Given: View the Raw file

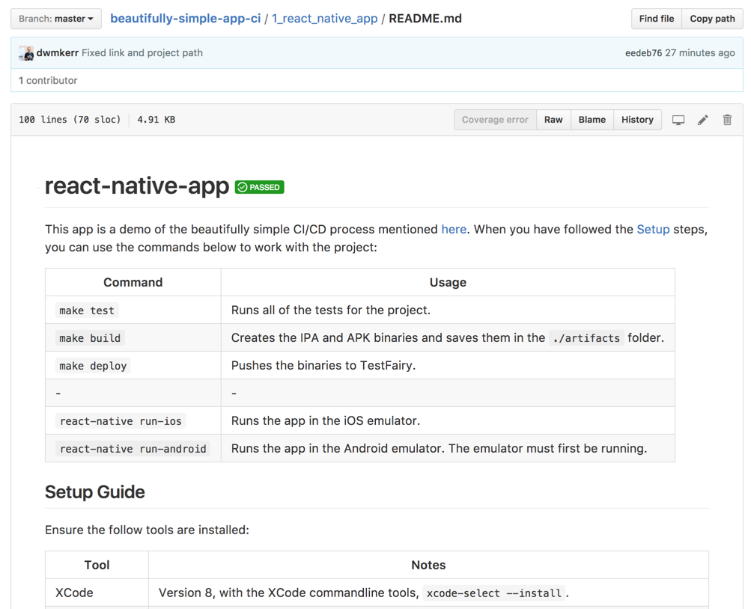Looking at the screenshot, I should [553, 120].
